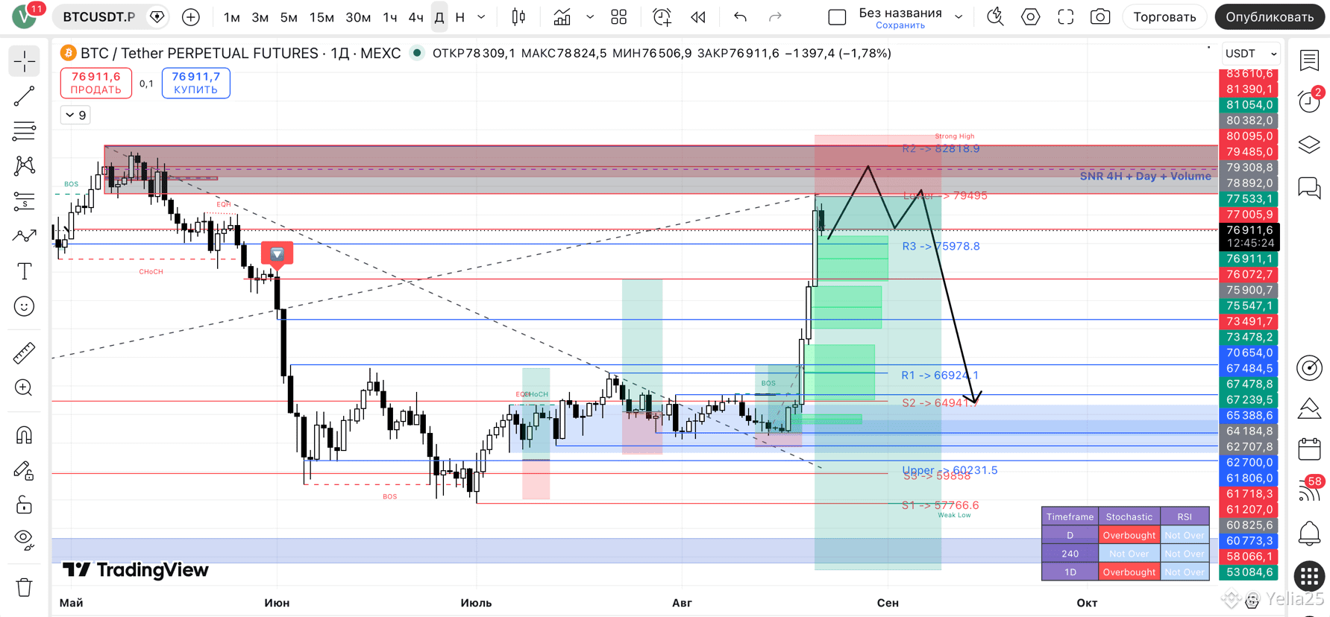
Task: Switch to the 1ч timeframe
Action: pyautogui.click(x=389, y=16)
